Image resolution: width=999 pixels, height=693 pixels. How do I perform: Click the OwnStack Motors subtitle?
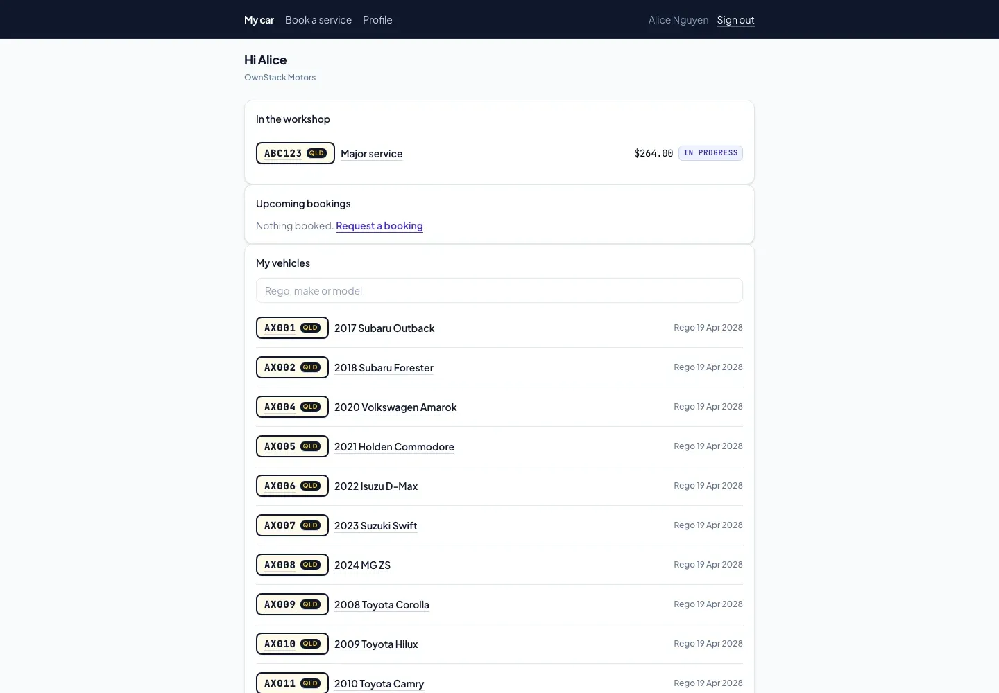point(280,77)
